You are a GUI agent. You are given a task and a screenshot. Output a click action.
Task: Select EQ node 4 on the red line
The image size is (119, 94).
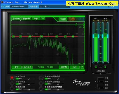[x=42, y=37]
